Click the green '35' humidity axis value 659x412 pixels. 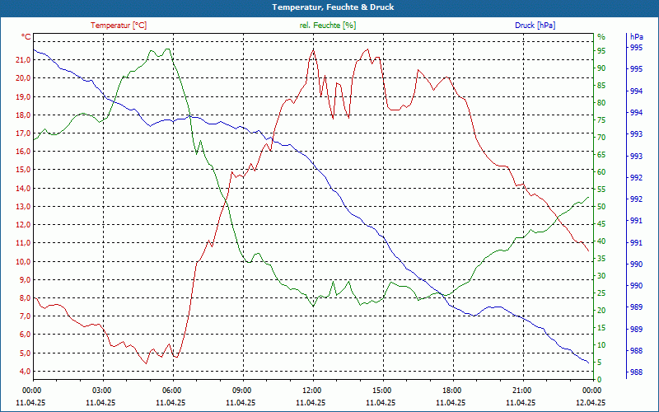click(x=601, y=259)
